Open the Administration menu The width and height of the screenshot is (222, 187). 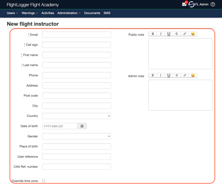pos(69,13)
